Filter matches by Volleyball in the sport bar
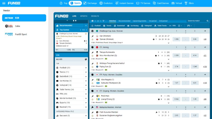This screenshot has width=212, height=119. point(146,26)
